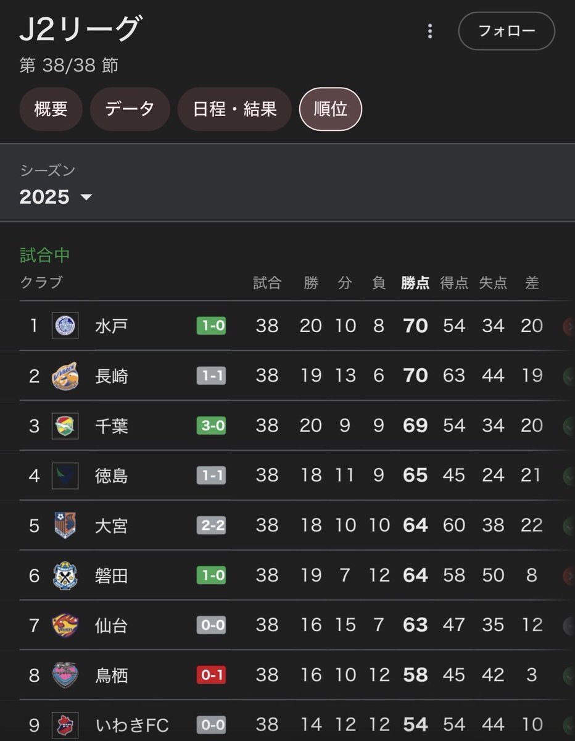The height and width of the screenshot is (741, 575).
Task: Click the Tokushima club crest icon
Action: pyautogui.click(x=65, y=475)
